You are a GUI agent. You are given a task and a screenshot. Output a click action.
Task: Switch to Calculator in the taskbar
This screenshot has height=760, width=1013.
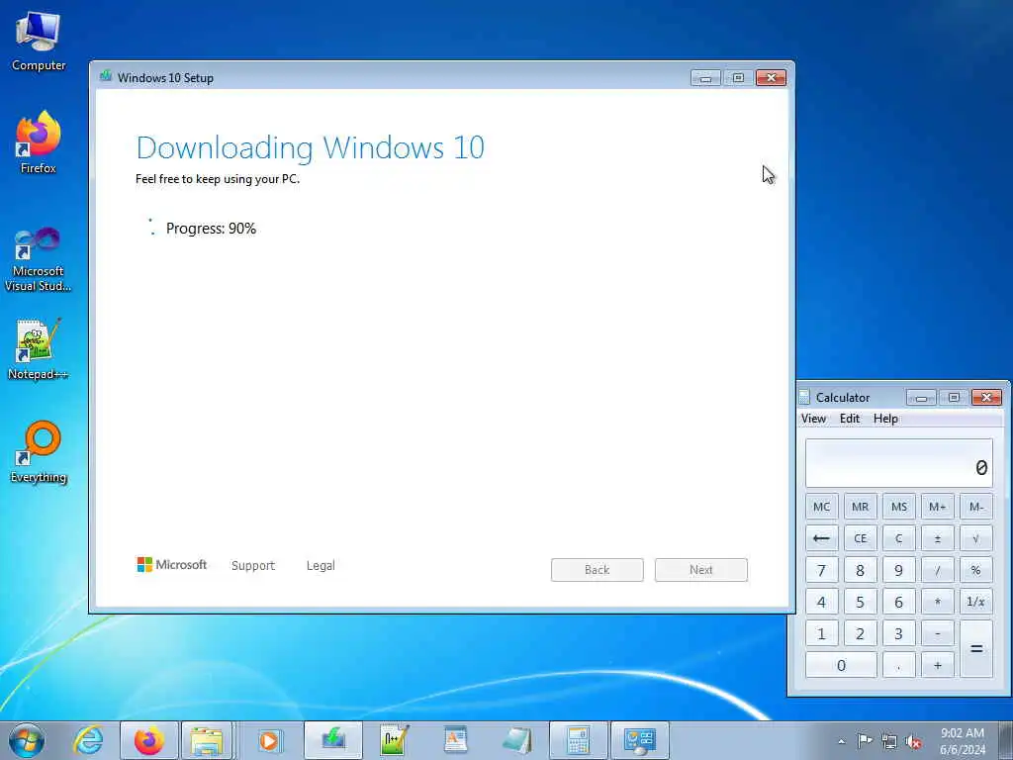(578, 740)
